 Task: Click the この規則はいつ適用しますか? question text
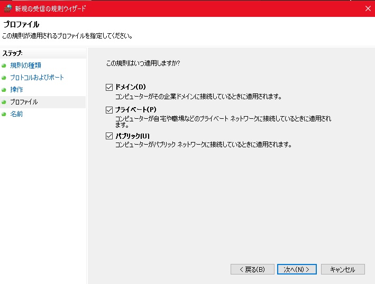click(143, 63)
